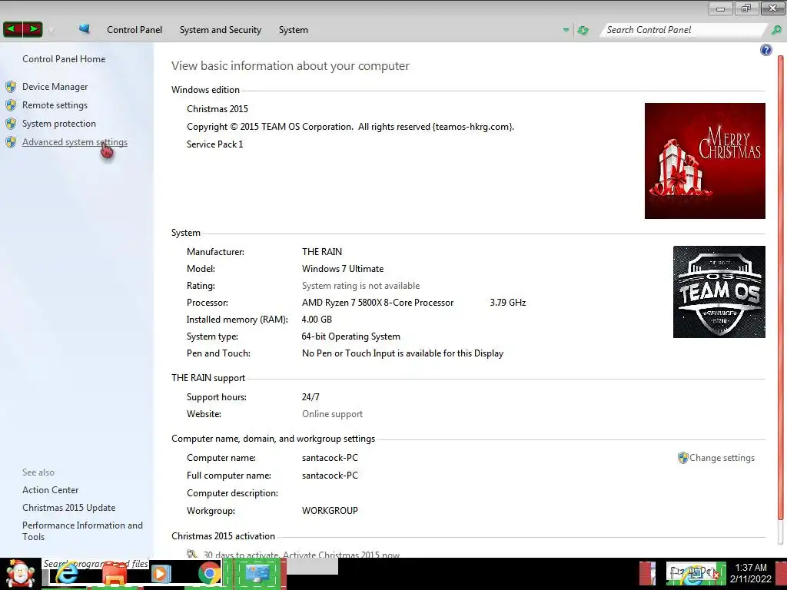The width and height of the screenshot is (787, 590).
Task: Open the recent pages dropdown beside the arrows
Action: (x=51, y=31)
